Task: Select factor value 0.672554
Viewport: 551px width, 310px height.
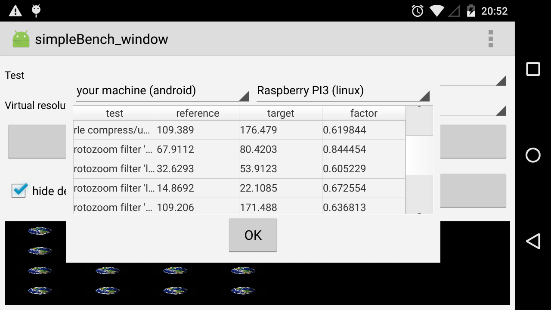Action: (364, 188)
